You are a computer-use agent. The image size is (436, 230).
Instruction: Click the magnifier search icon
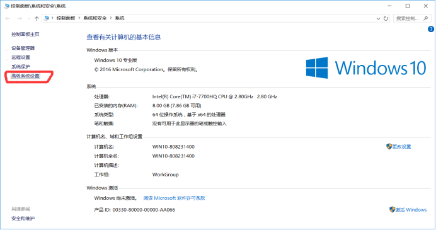[x=426, y=19]
